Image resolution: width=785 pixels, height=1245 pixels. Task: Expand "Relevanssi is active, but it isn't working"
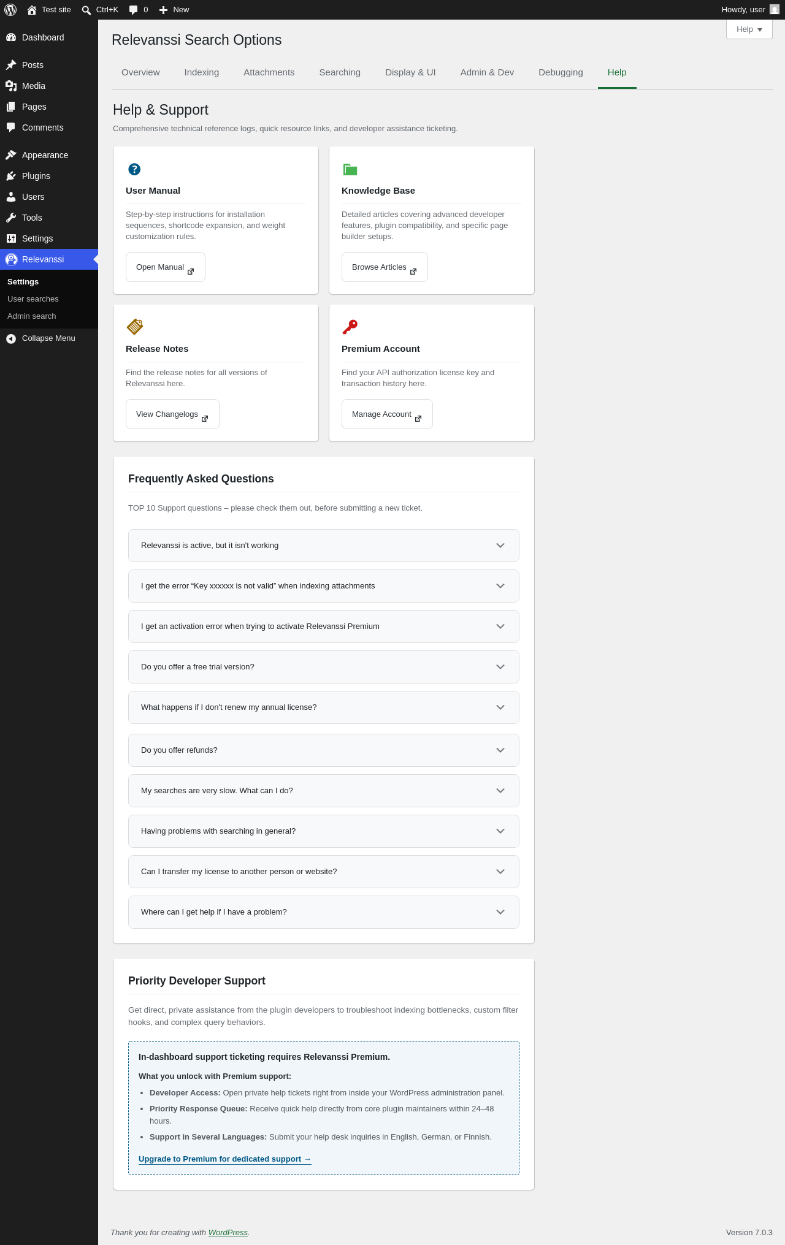pyautogui.click(x=324, y=546)
